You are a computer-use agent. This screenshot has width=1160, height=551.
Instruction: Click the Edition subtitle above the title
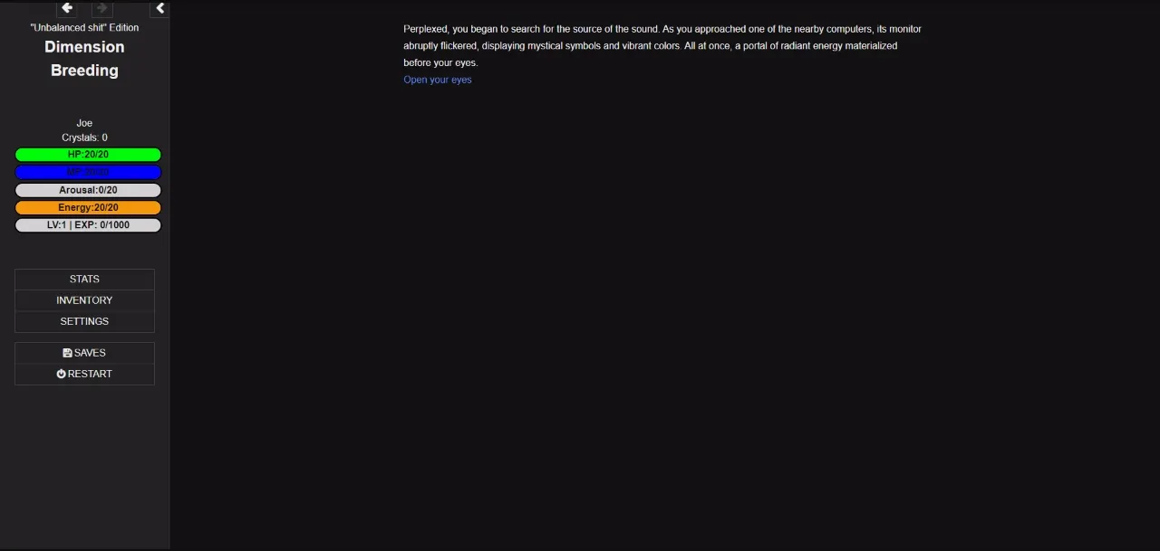click(84, 28)
